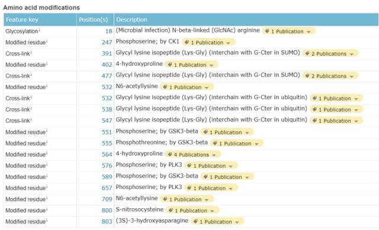This screenshot has height=230, width=379.
Task: Open the 4 Publications dropdown
Action: [193, 154]
